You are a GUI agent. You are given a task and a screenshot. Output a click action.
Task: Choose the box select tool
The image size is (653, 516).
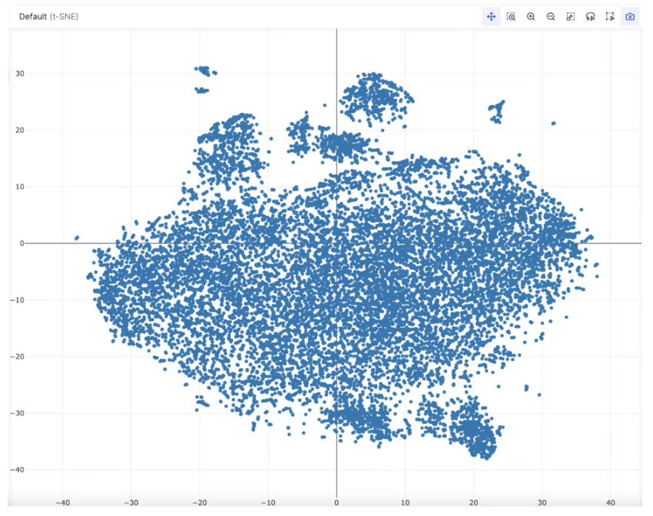point(610,17)
